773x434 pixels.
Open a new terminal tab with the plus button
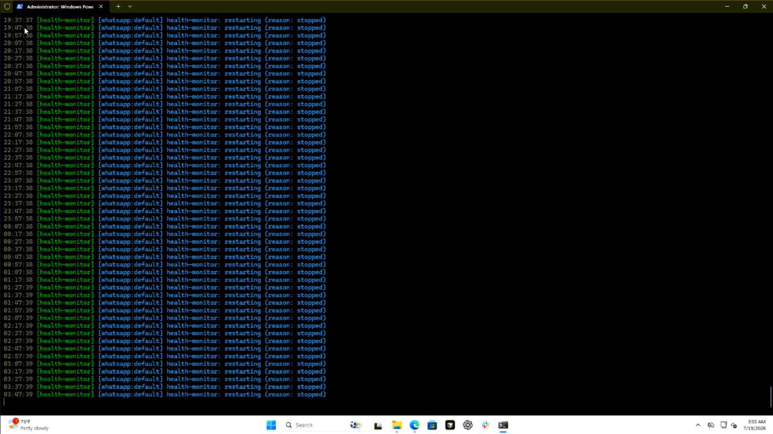118,7
